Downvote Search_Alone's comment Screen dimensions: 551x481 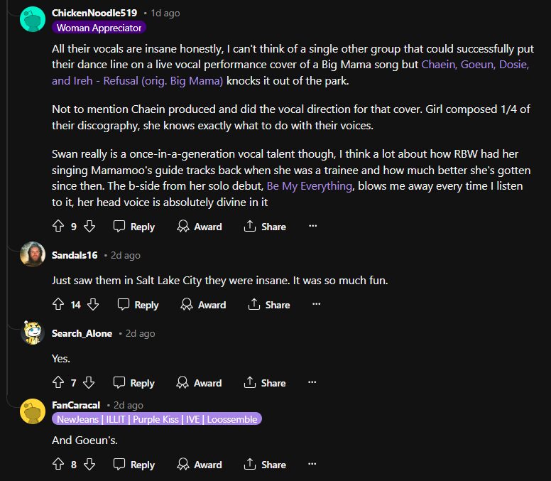[x=89, y=383]
